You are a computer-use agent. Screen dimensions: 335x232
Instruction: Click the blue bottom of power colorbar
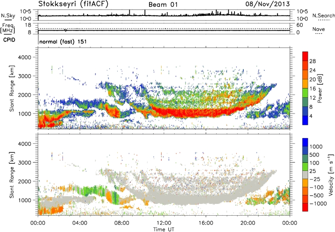click(x=305, y=120)
